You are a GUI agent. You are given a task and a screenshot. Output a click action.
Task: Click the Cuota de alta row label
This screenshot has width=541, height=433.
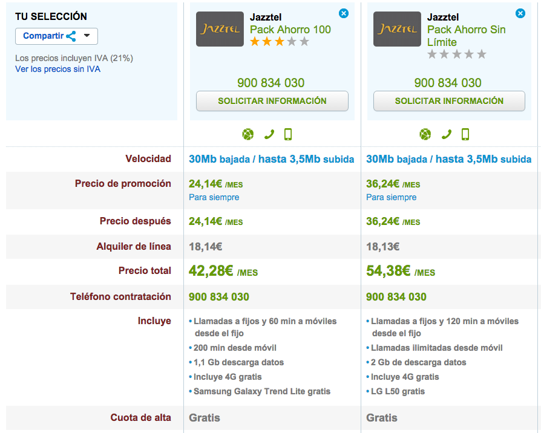click(140, 417)
